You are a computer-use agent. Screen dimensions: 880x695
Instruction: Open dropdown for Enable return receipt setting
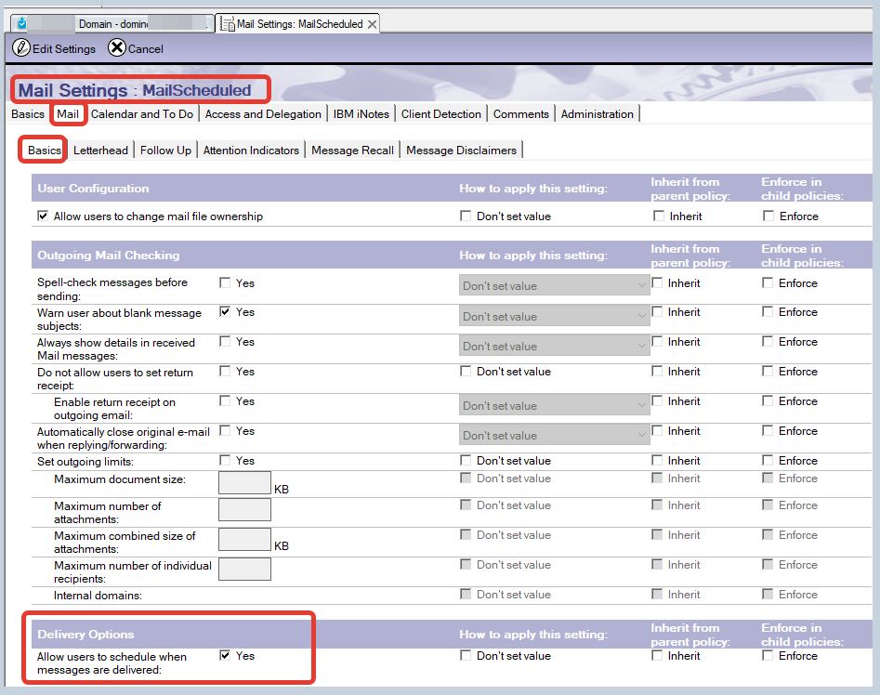(x=554, y=406)
